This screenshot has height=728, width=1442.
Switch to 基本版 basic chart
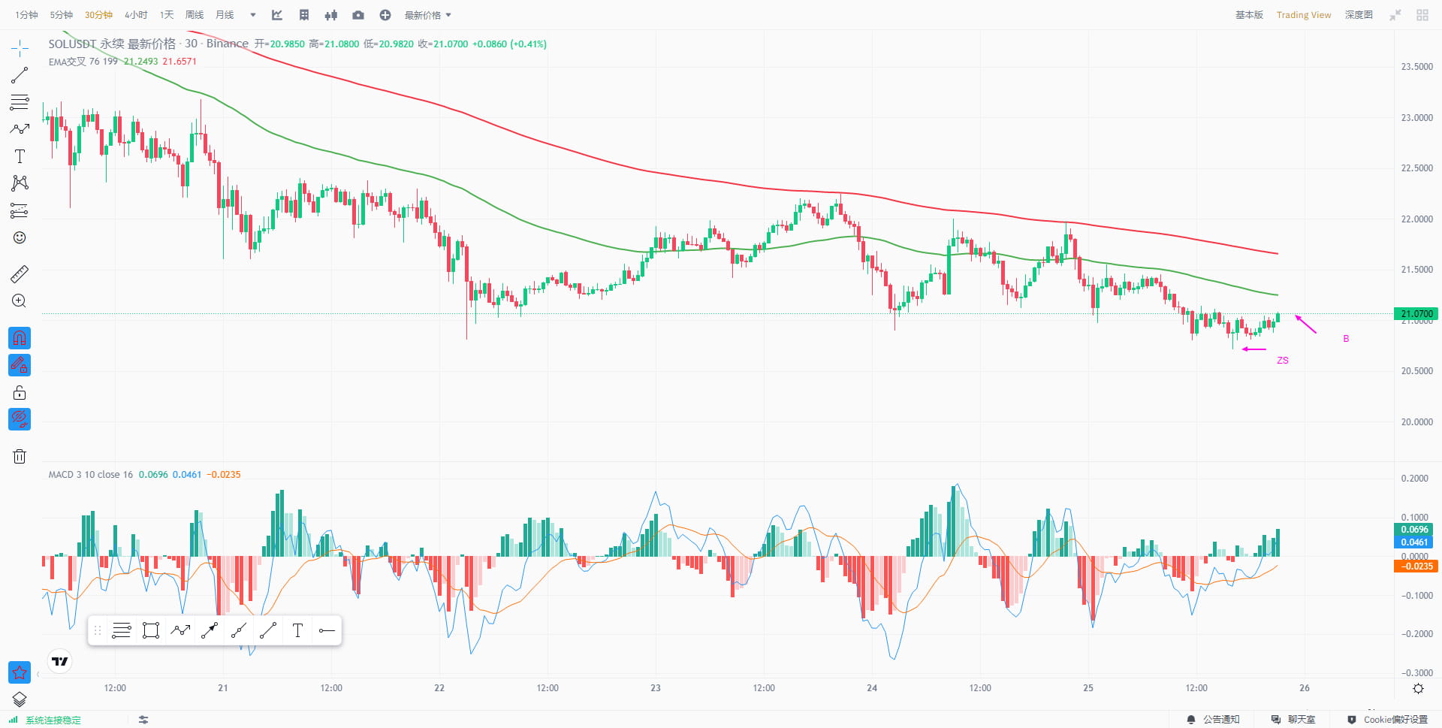tap(1249, 15)
